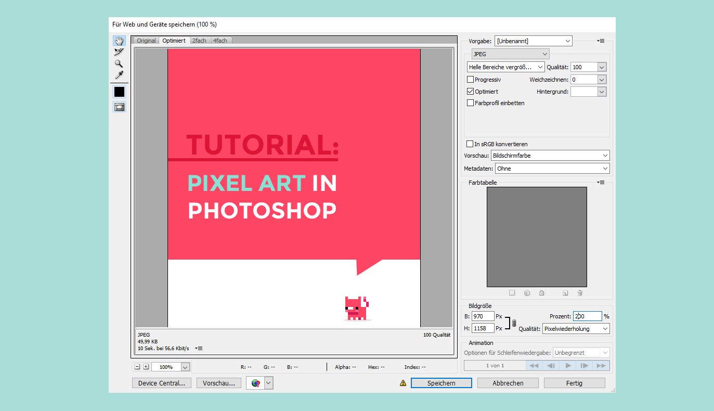The width and height of the screenshot is (714, 411).
Task: Open the Metadaten dropdown
Action: 552,169
